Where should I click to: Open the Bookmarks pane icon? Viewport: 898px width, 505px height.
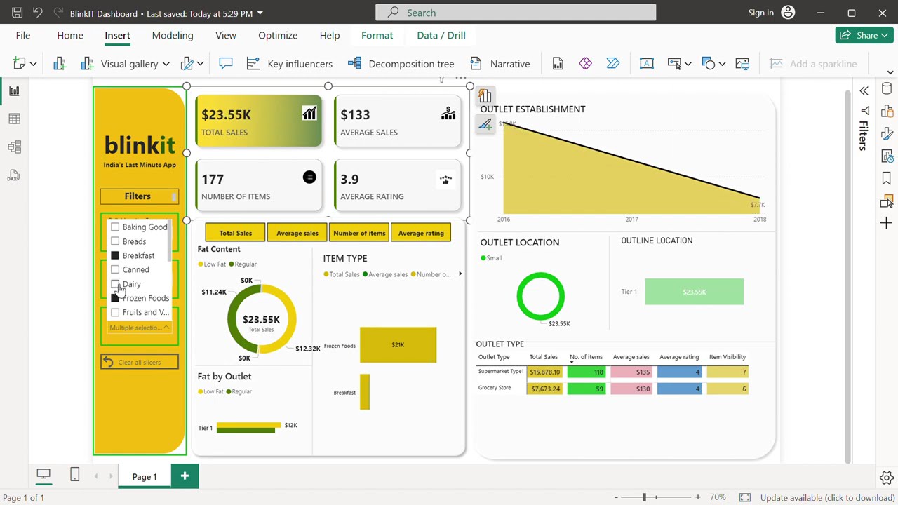click(x=887, y=179)
